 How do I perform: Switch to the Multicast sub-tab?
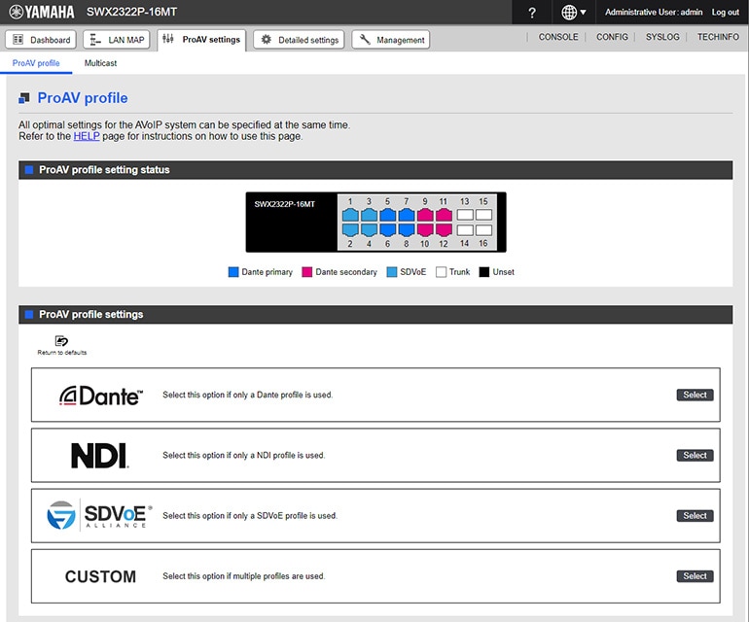pos(100,63)
